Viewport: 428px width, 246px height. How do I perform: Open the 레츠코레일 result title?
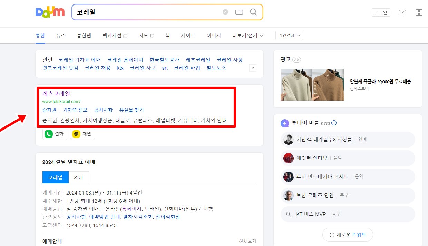click(x=56, y=94)
